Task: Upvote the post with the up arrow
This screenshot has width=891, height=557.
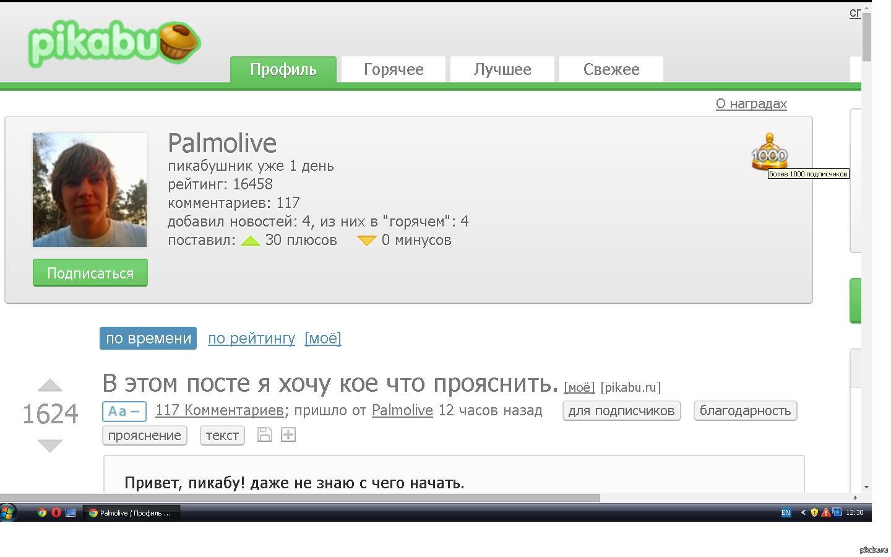Action: tap(50, 386)
